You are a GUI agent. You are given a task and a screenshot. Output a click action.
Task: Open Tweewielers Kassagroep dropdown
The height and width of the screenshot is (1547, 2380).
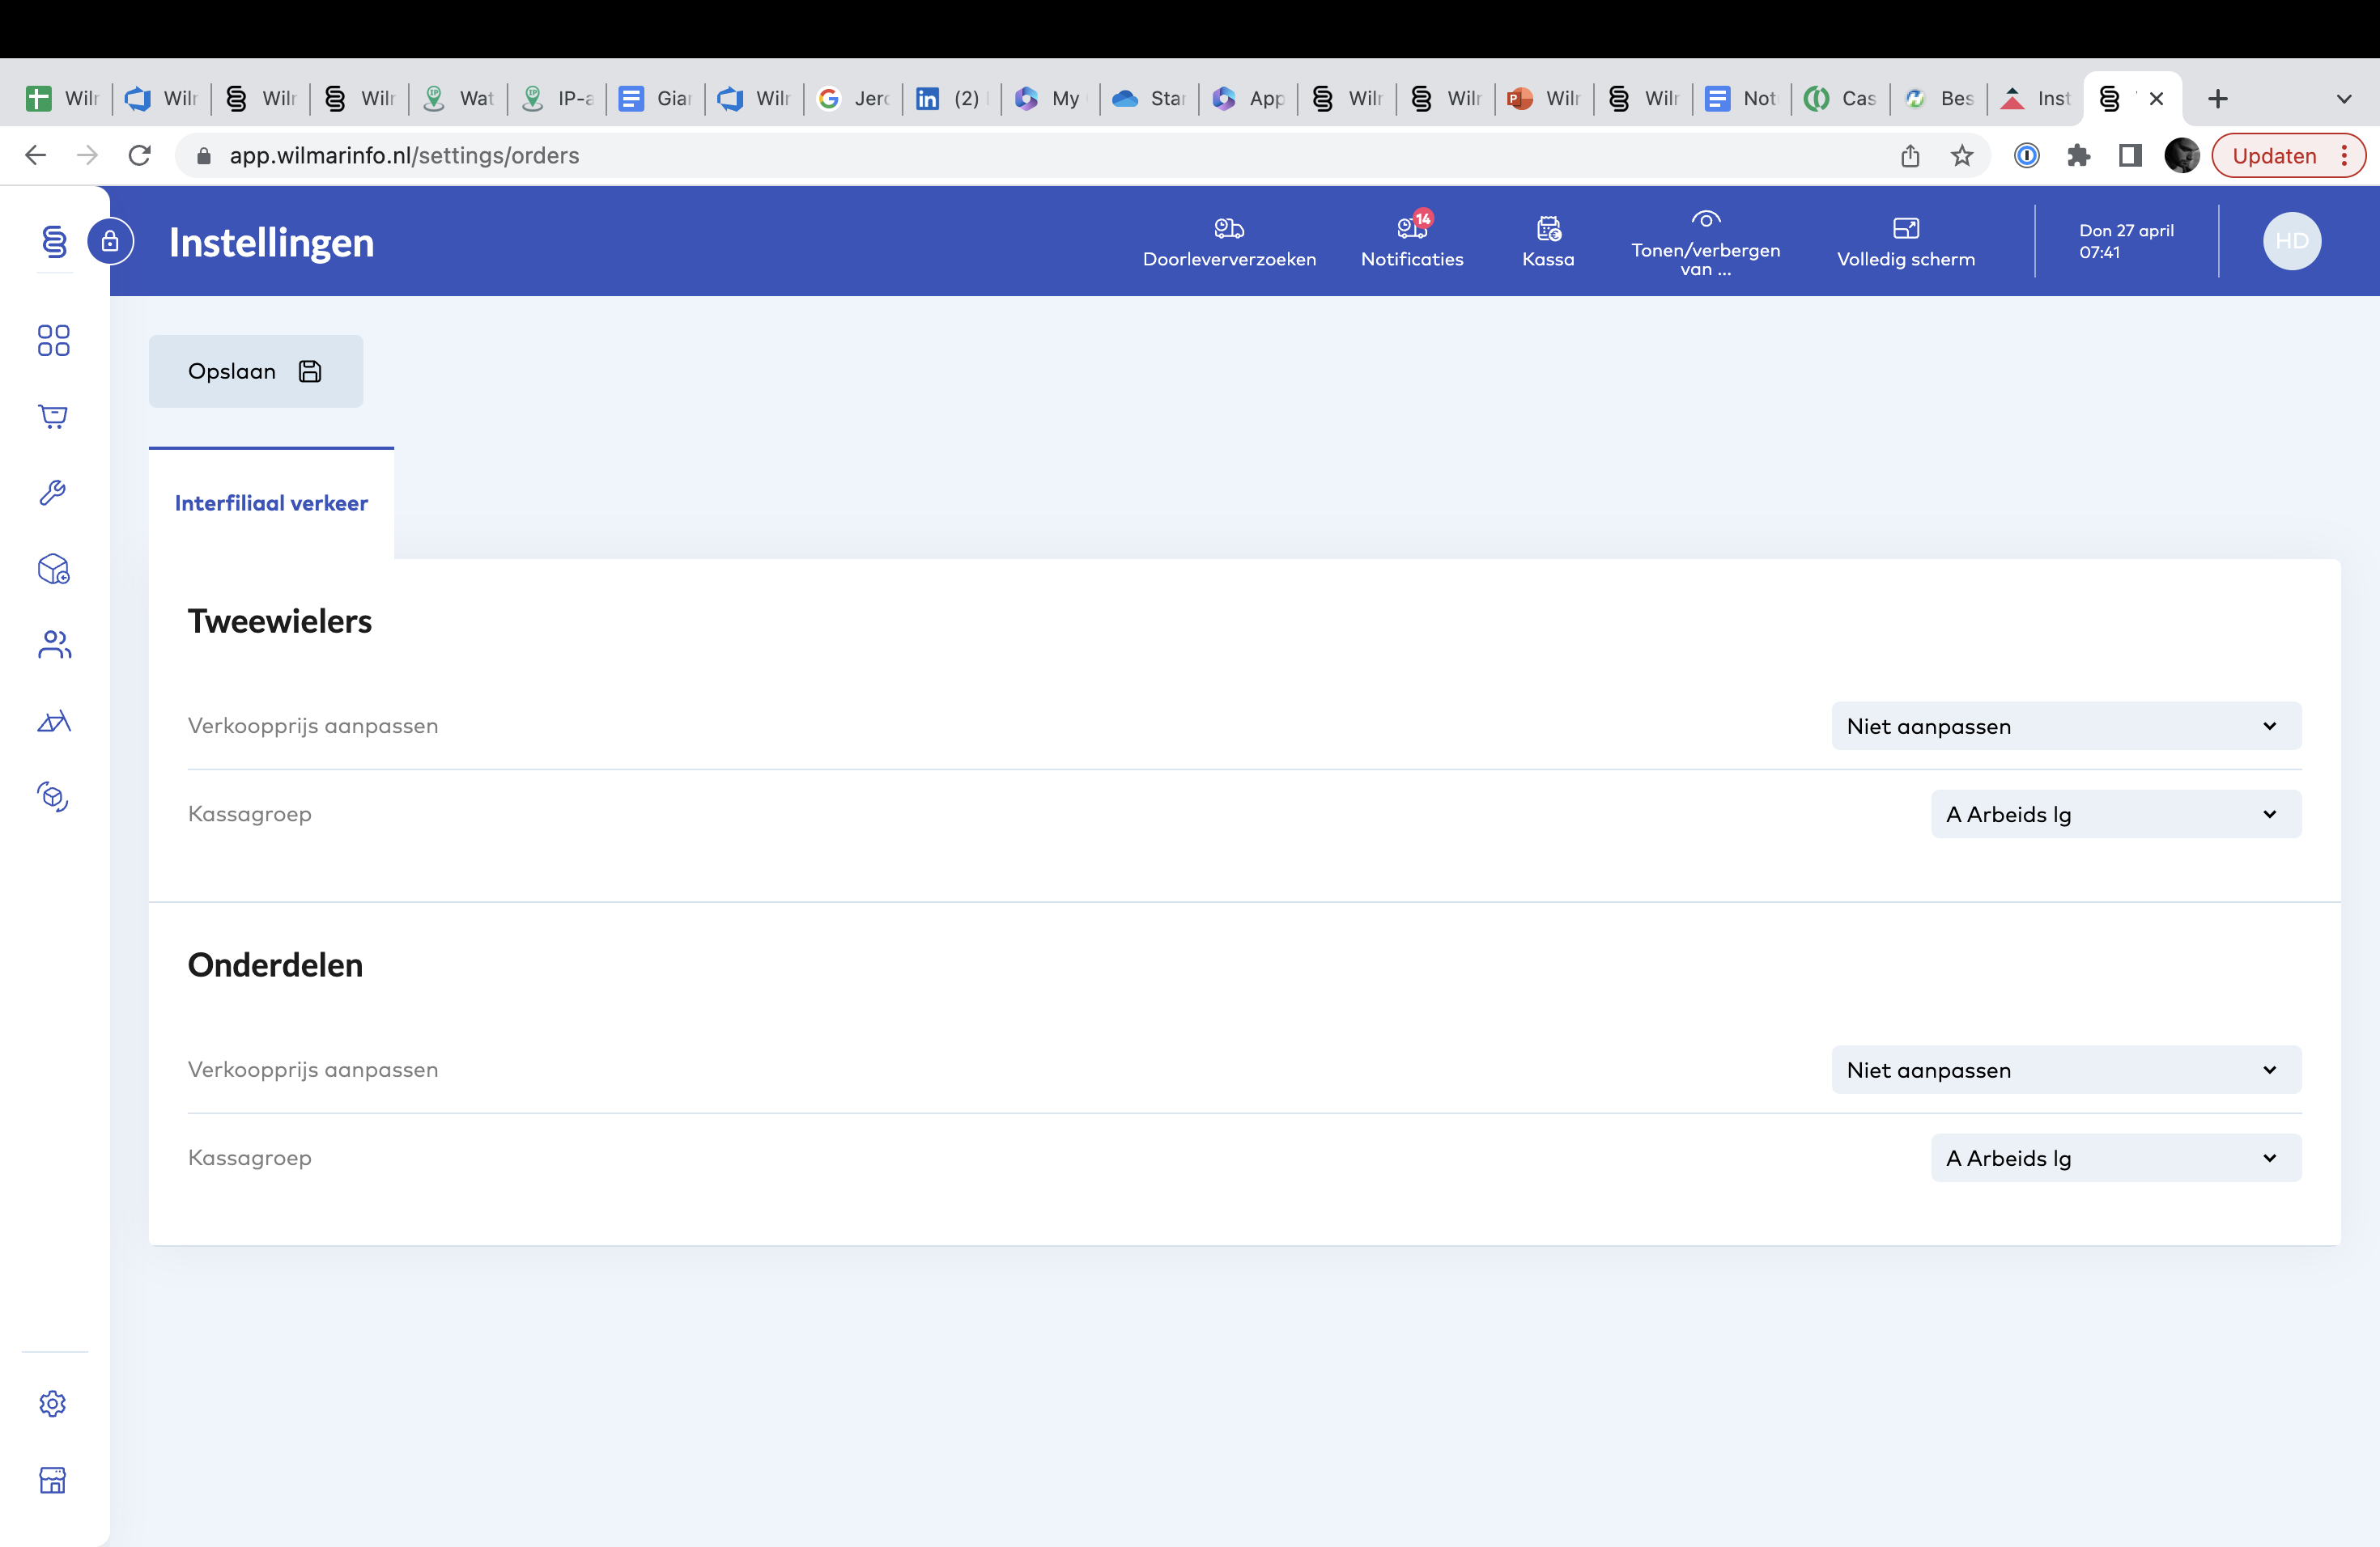coord(2115,815)
